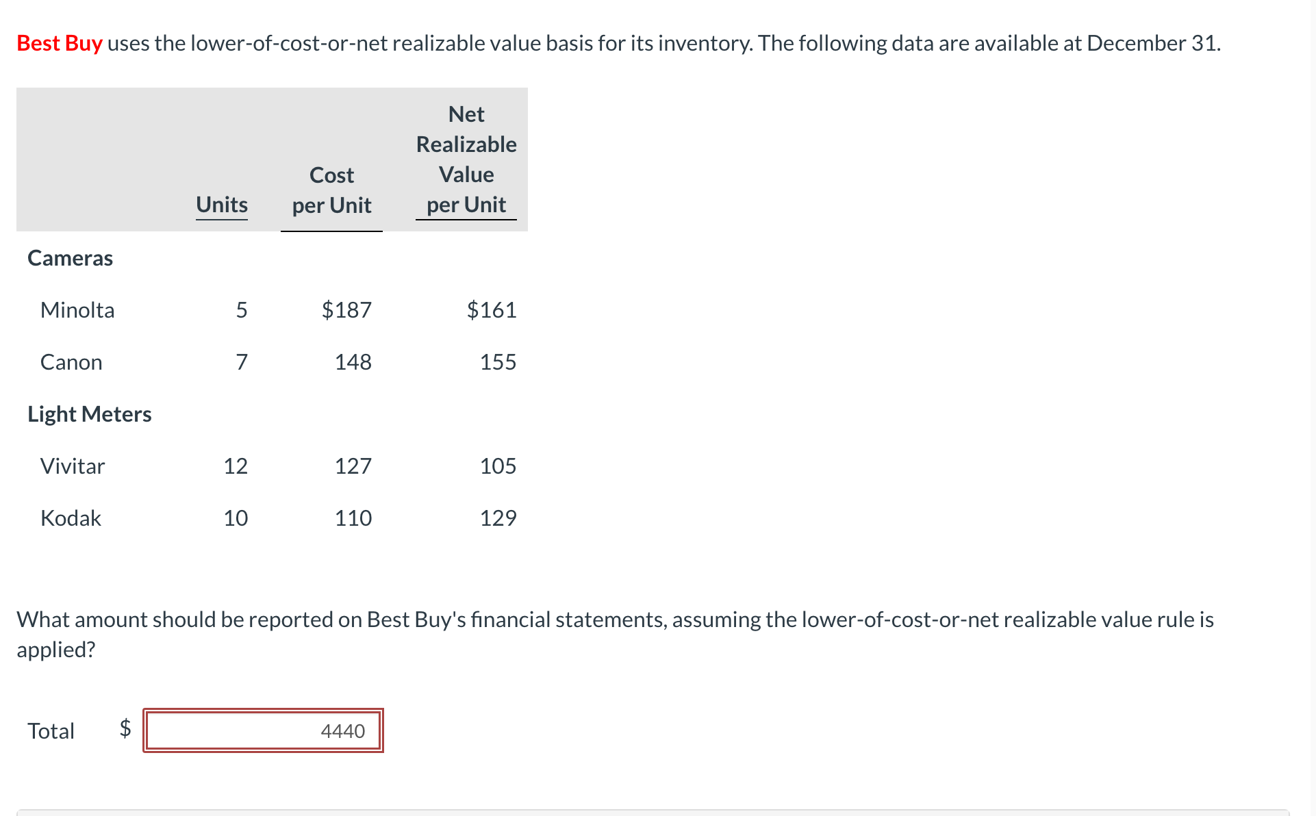Click the 148 cost for Canon
This screenshot has width=1316, height=816.
[x=353, y=361]
